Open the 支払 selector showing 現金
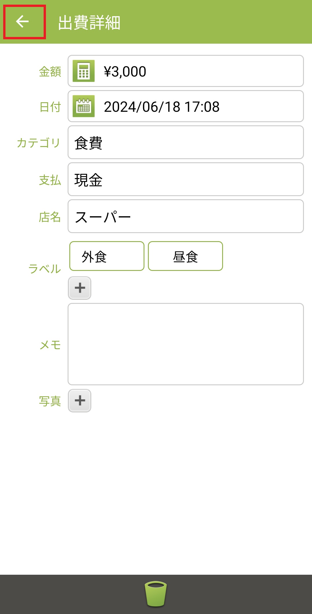Screen dimensions: 312x614 point(185,179)
